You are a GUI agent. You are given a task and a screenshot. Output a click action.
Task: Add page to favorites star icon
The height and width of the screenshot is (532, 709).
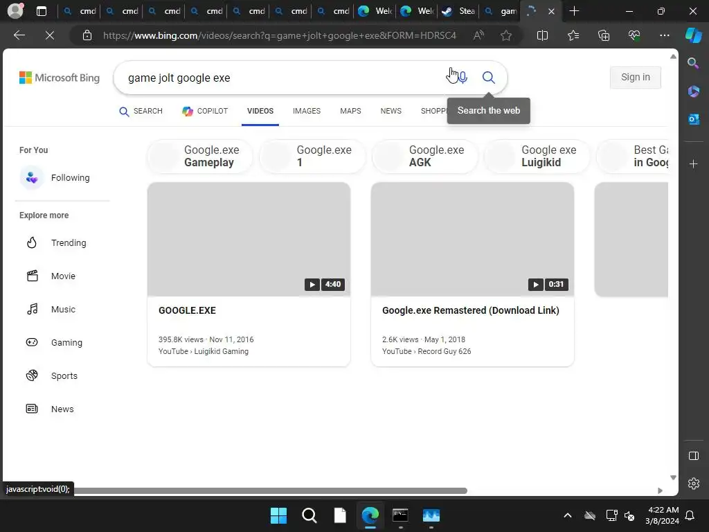pyautogui.click(x=506, y=35)
